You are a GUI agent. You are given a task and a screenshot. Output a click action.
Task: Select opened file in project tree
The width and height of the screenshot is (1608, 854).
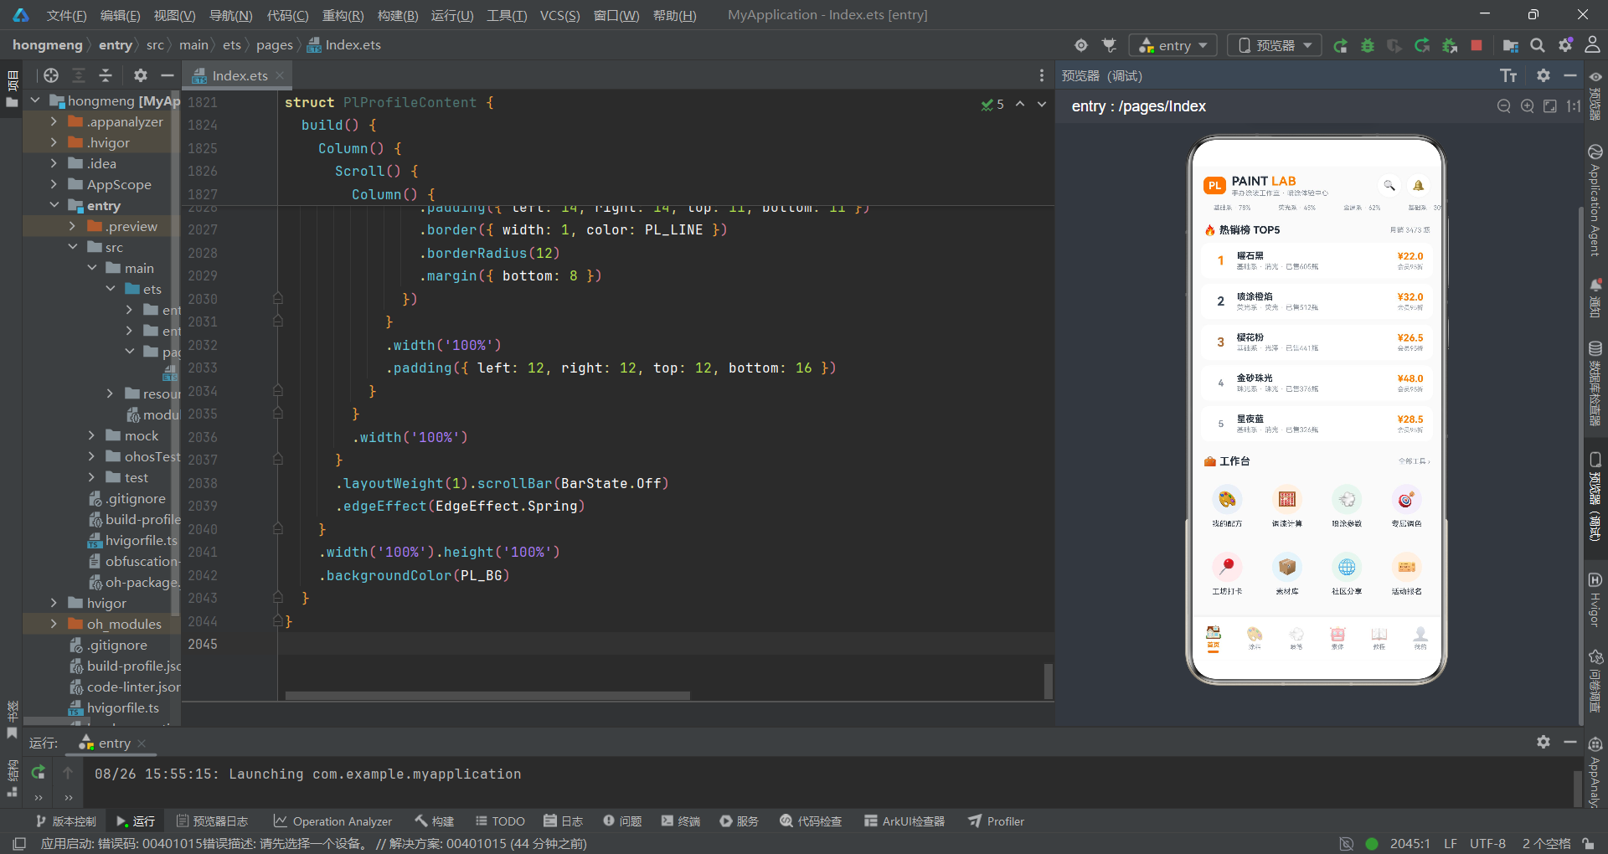[x=51, y=76]
